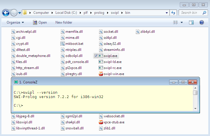Select the mkboot.bat file icon
This screenshot has height=136, width=210.
coord(63,44)
